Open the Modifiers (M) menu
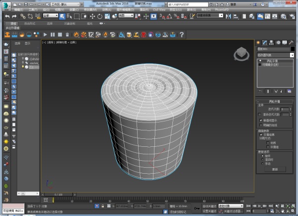 click(x=90, y=9)
